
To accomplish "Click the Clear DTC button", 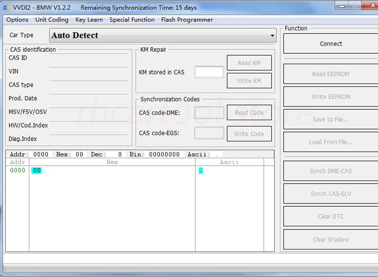I will click(331, 216).
